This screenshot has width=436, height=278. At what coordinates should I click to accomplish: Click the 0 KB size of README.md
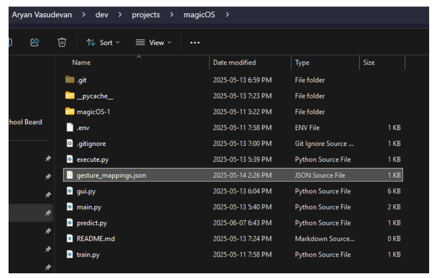coord(394,239)
